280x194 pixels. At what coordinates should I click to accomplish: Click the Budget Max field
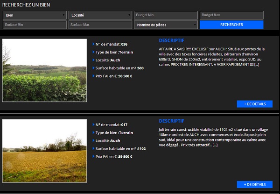tap(231, 15)
